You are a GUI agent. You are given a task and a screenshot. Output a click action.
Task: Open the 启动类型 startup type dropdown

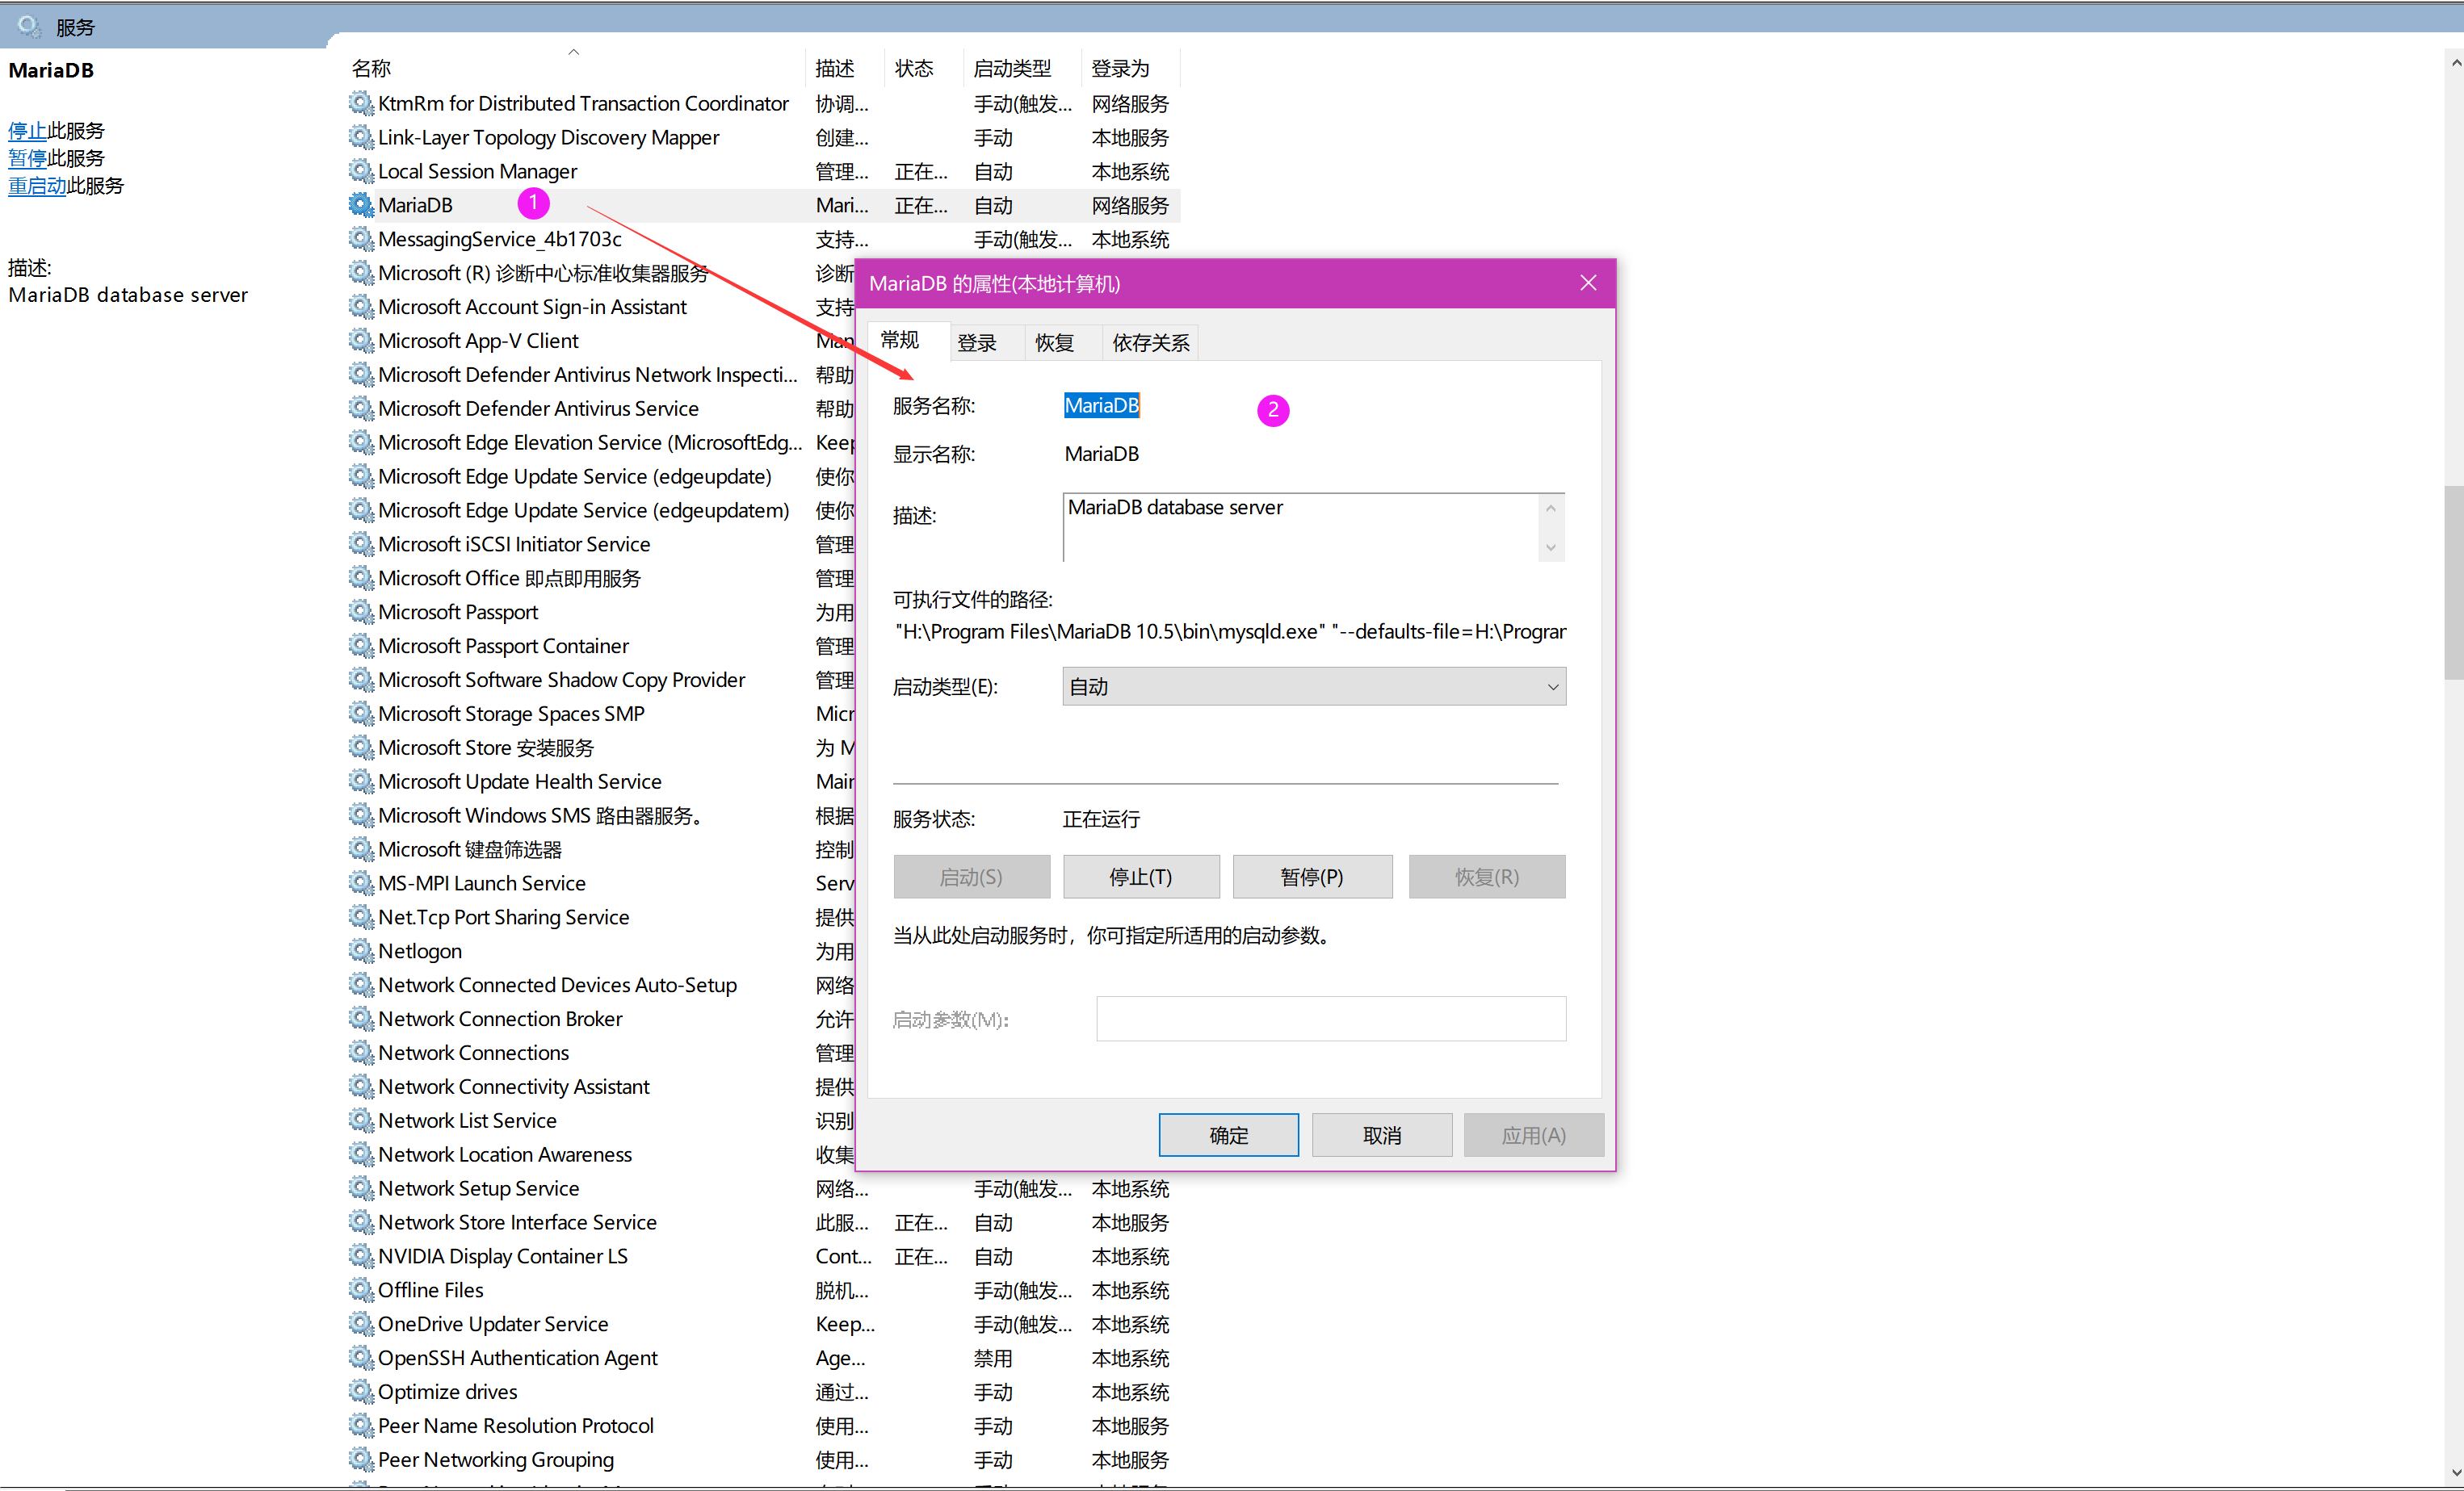click(1313, 686)
